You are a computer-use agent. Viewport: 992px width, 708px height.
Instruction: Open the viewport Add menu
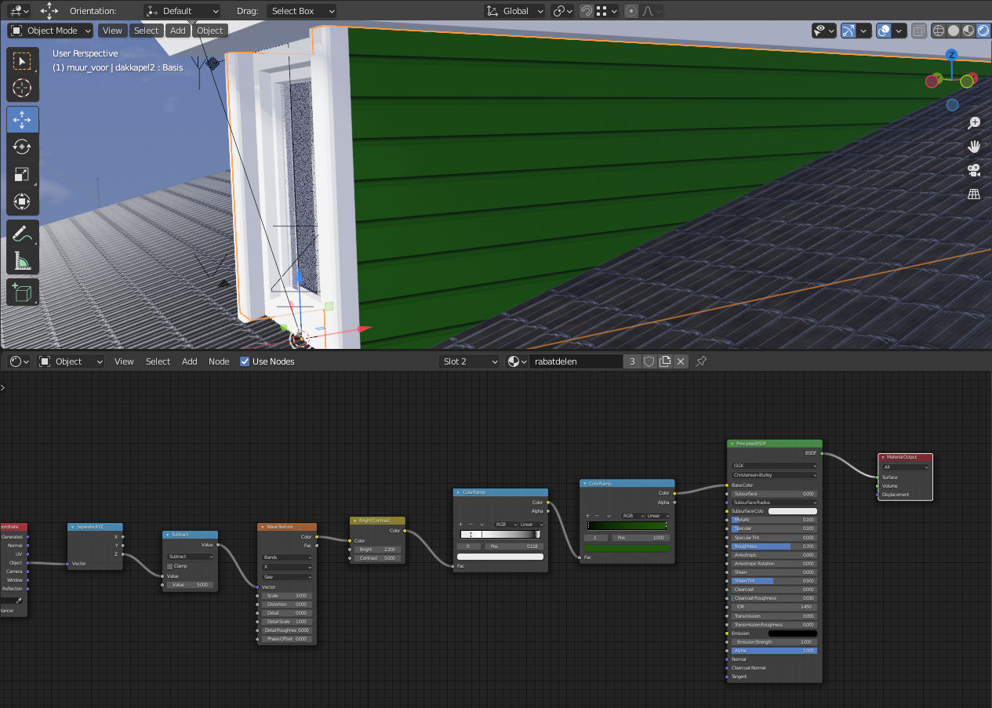[178, 31]
